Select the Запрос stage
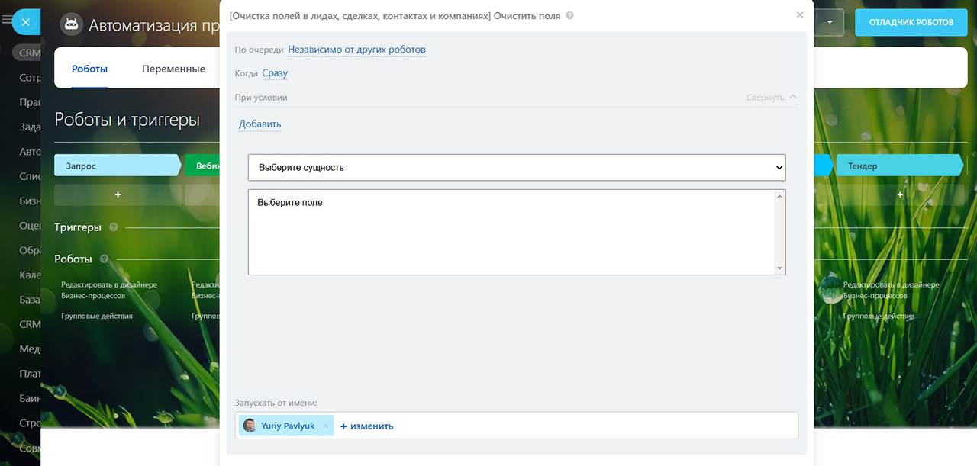This screenshot has width=977, height=466. pyautogui.click(x=118, y=166)
